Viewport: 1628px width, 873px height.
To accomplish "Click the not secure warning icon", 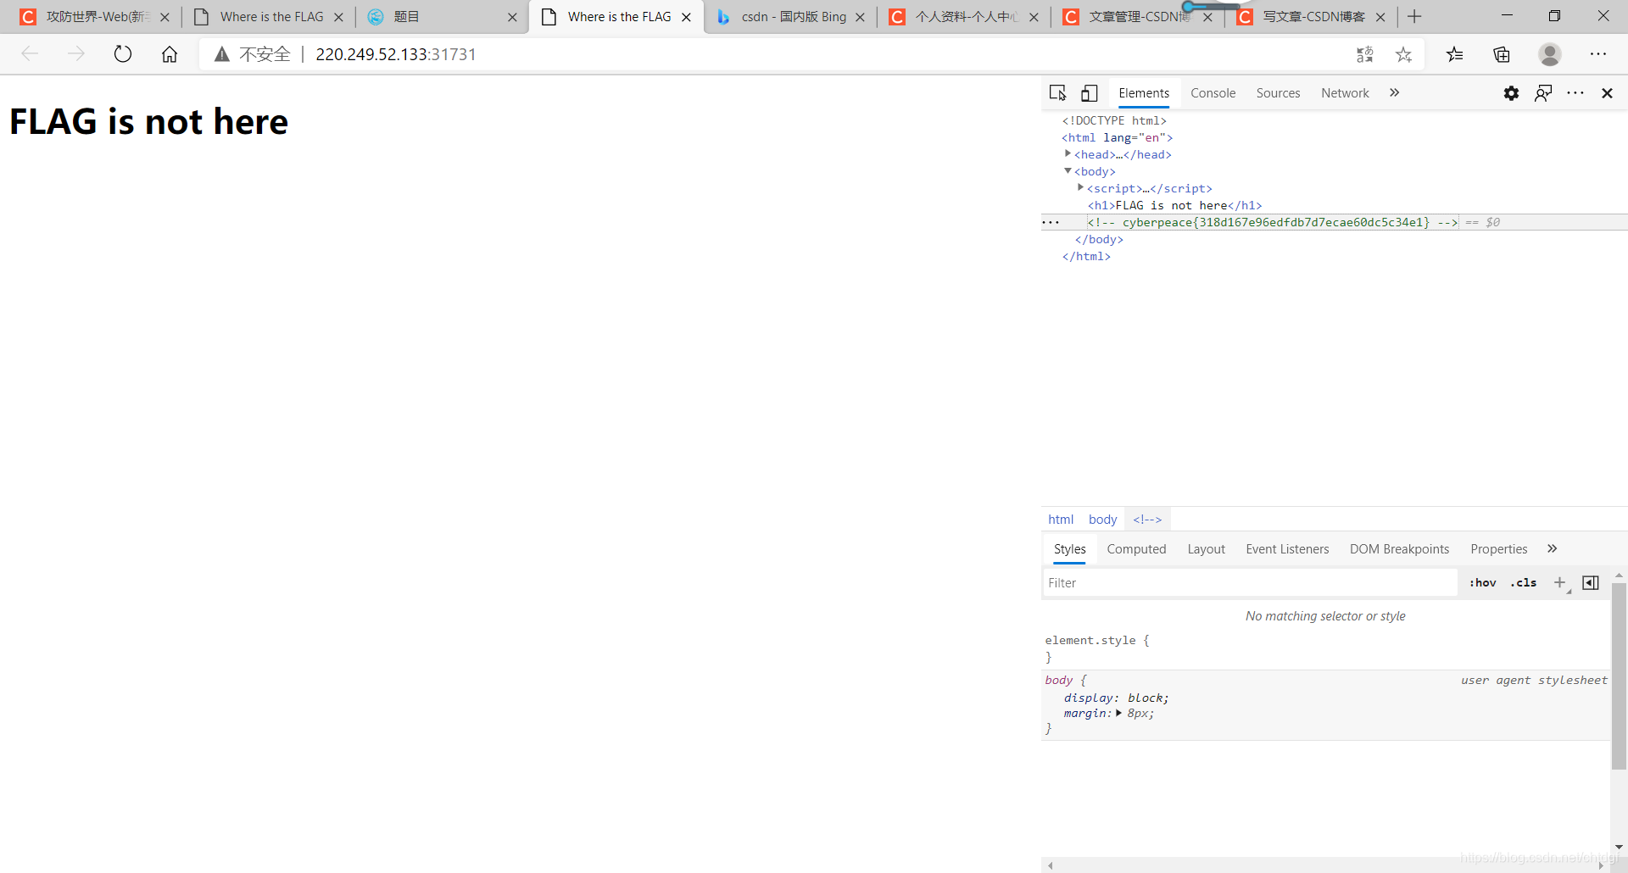I will coord(222,54).
